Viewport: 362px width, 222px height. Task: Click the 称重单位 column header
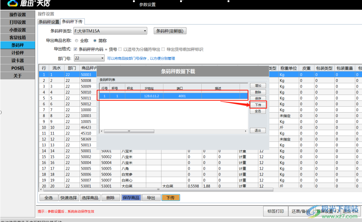pos(288,68)
